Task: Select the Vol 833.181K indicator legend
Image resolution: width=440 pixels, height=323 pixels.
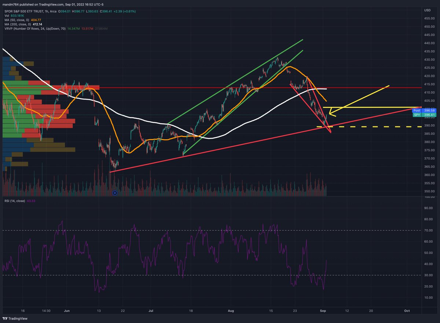Action: [14, 16]
